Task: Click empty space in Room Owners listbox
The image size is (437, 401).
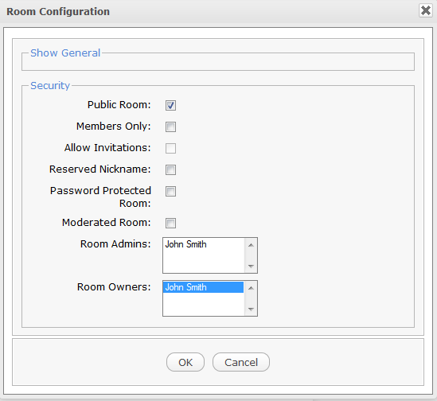Action: (203, 304)
